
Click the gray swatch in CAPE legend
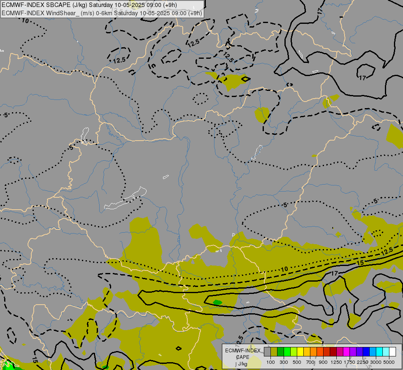click(x=267, y=351)
